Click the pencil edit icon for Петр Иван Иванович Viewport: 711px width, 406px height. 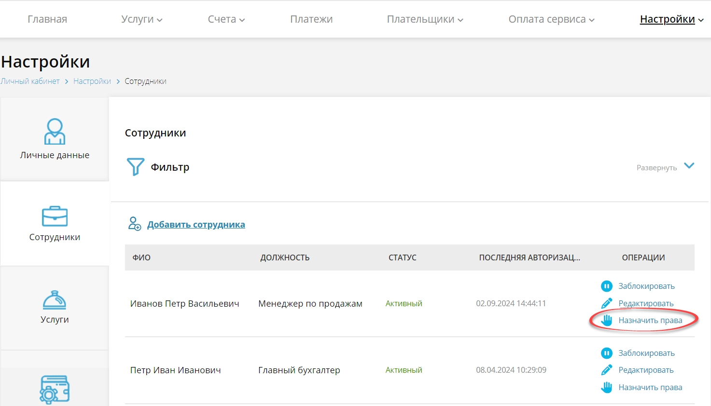click(x=607, y=370)
